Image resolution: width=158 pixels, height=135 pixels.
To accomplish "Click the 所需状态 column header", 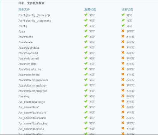I will pos(90,9).
